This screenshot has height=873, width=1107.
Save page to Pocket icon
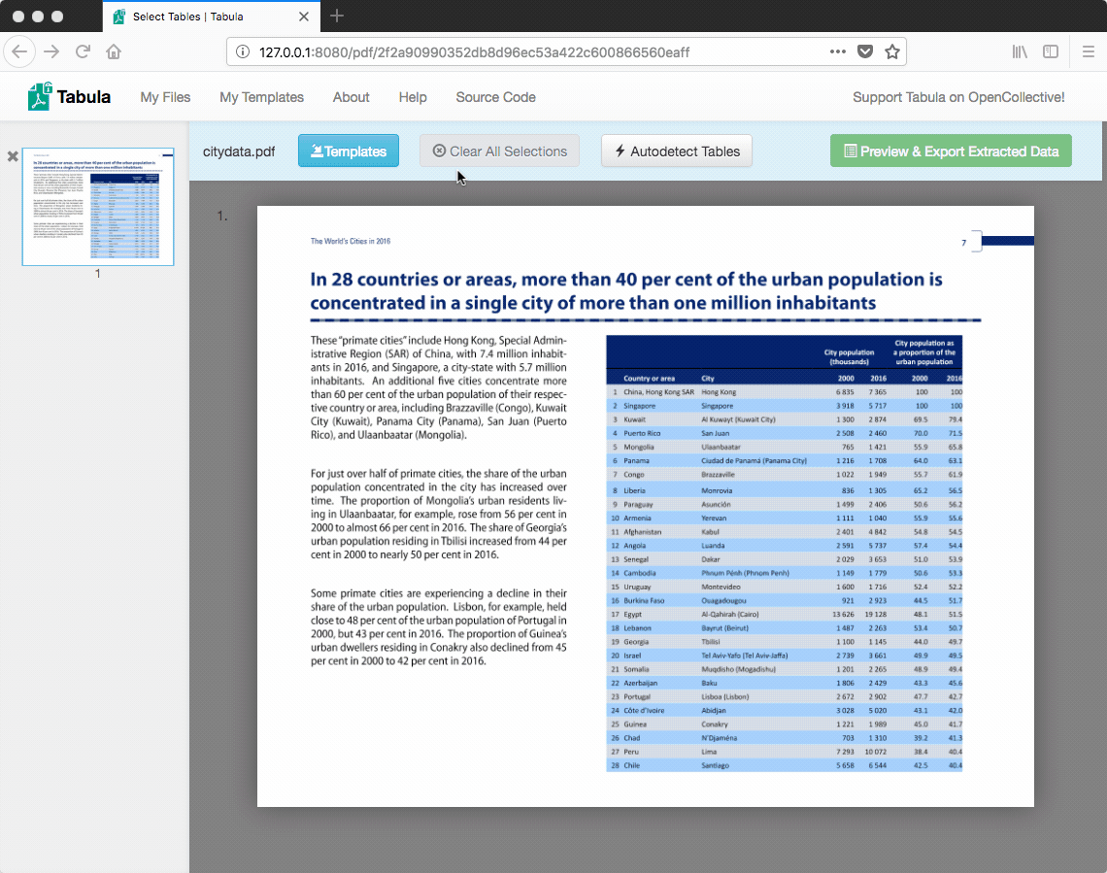tap(865, 51)
